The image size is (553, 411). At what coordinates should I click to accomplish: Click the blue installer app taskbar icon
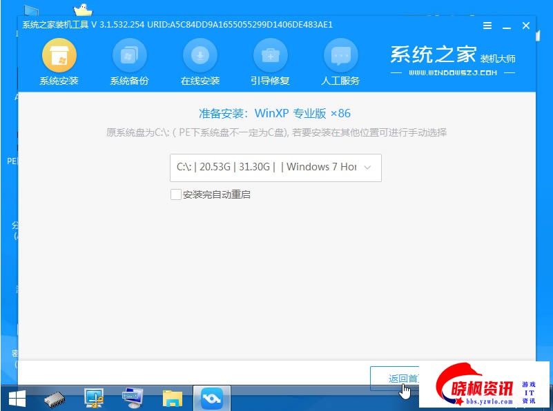point(210,398)
